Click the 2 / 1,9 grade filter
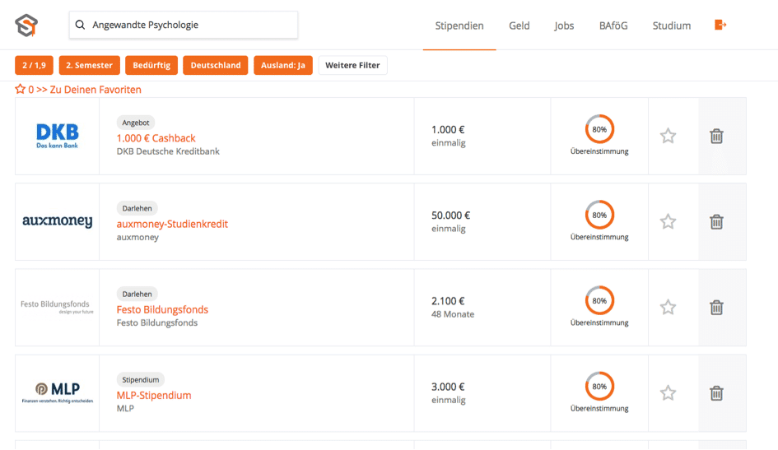The height and width of the screenshot is (450, 778). pos(35,65)
